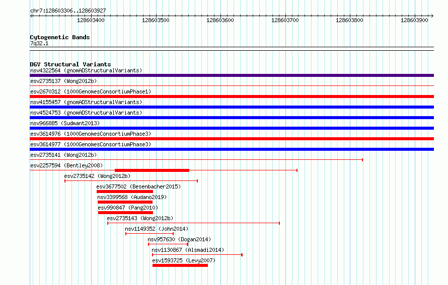The height and width of the screenshot is (285, 448).
Task: Open the esv3677502 (Besenbacher2015) label
Action: (x=138, y=186)
